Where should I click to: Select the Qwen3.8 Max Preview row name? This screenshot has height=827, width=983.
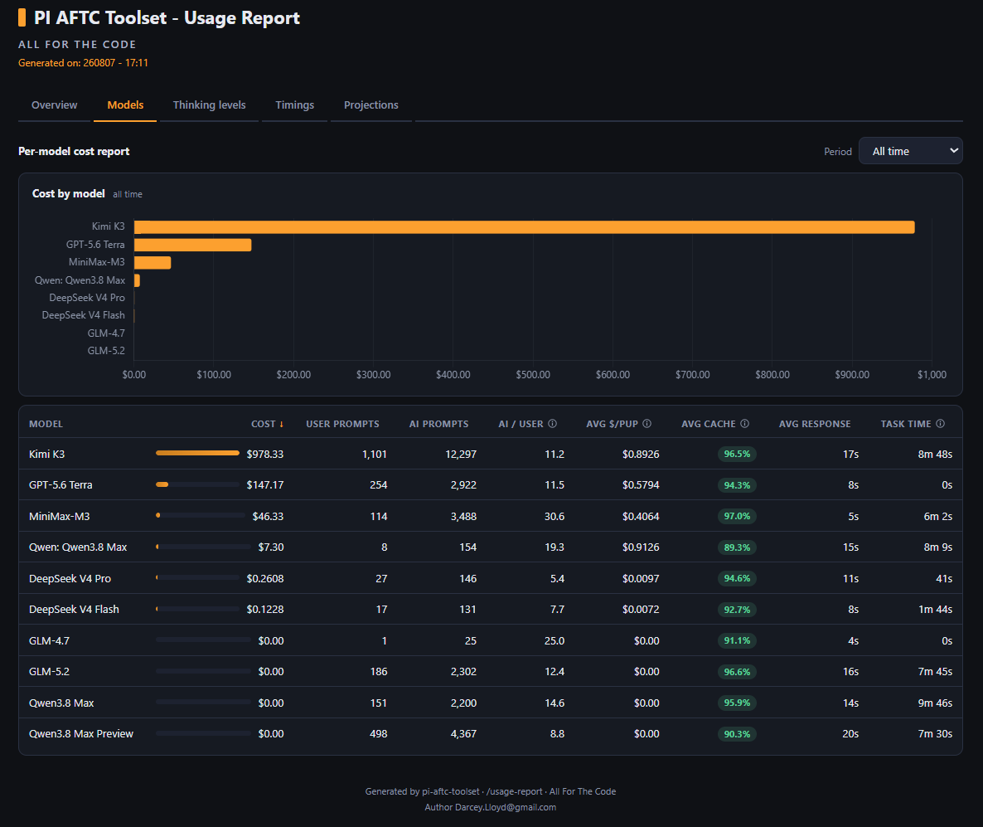(x=81, y=733)
